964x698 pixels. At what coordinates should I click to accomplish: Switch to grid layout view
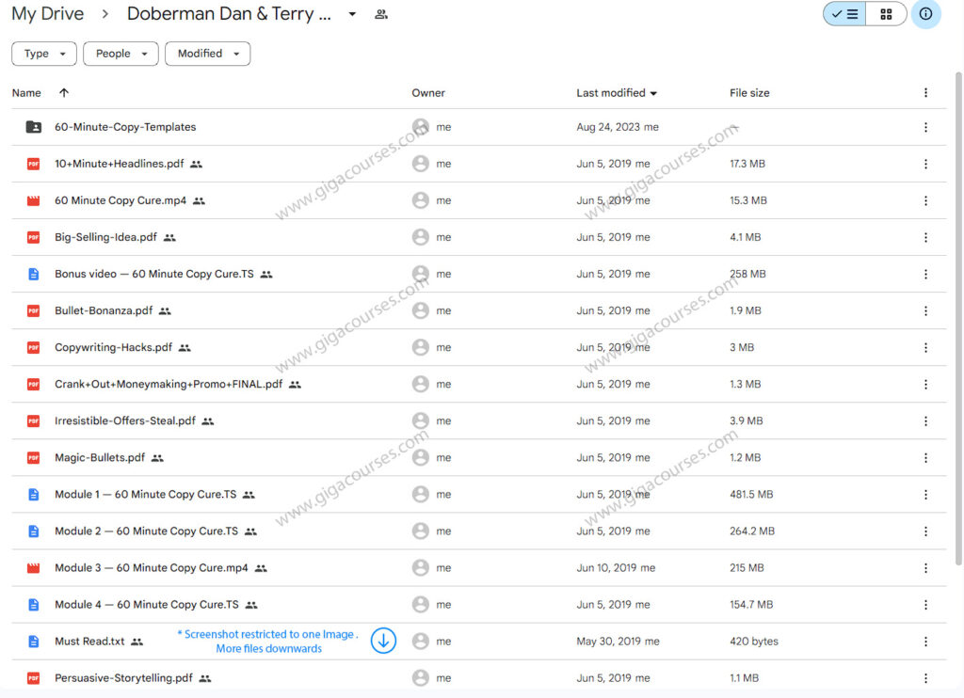pyautogui.click(x=886, y=14)
